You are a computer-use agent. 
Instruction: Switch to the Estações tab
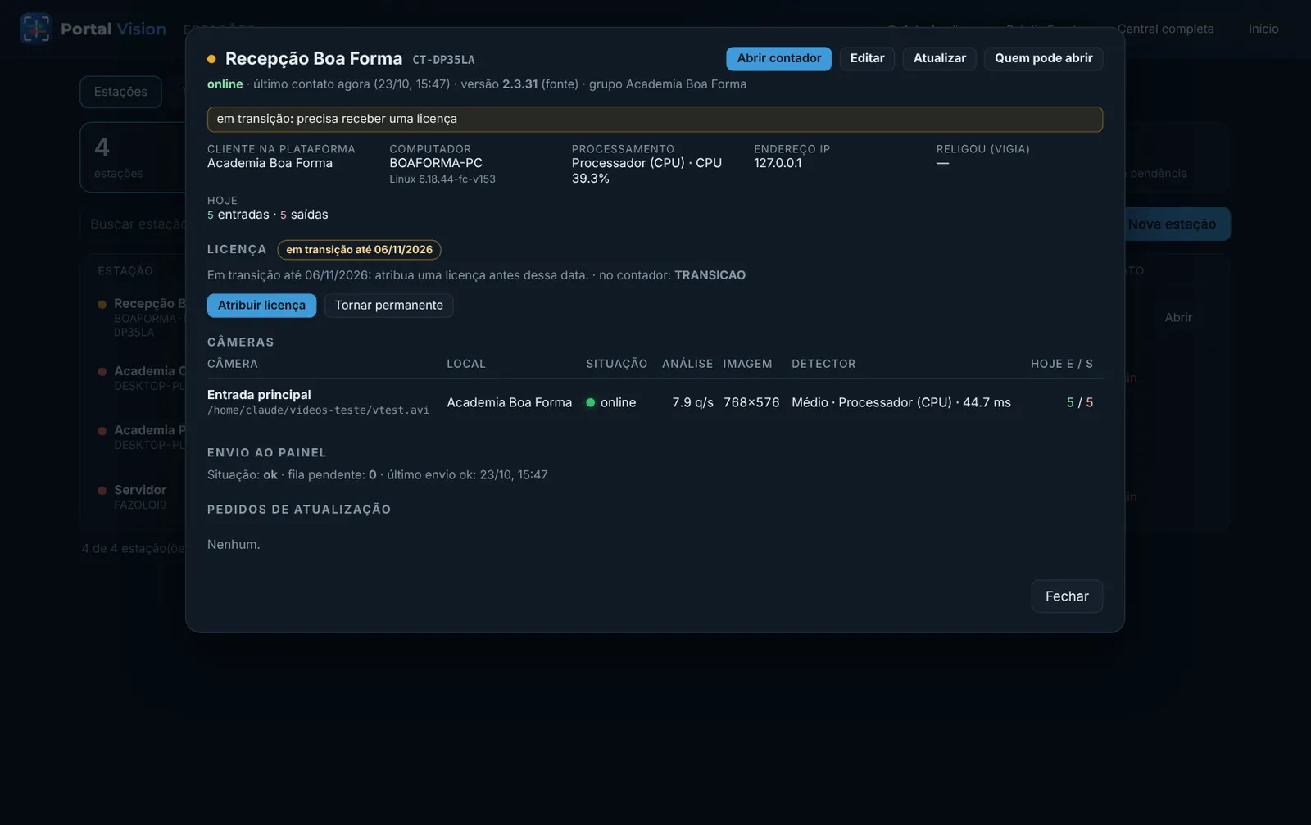pyautogui.click(x=120, y=92)
